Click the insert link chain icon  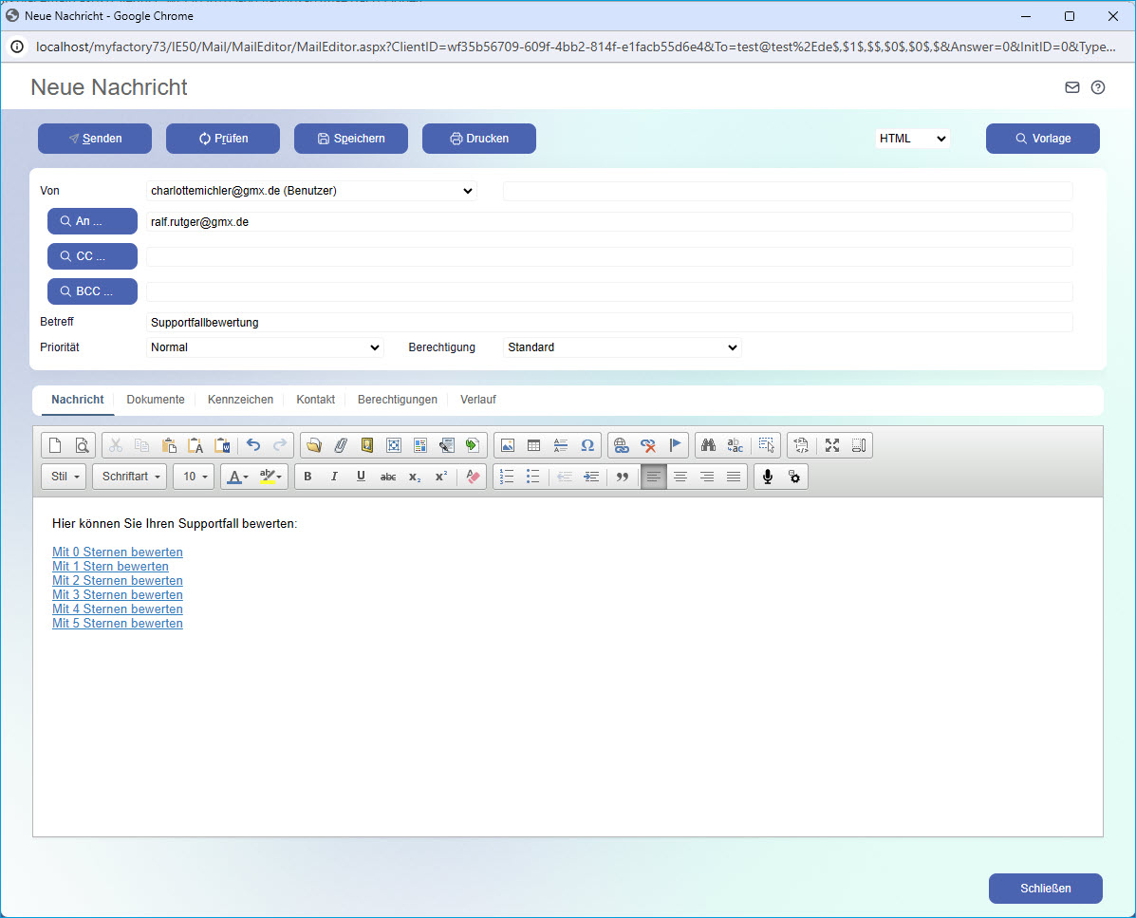[622, 445]
